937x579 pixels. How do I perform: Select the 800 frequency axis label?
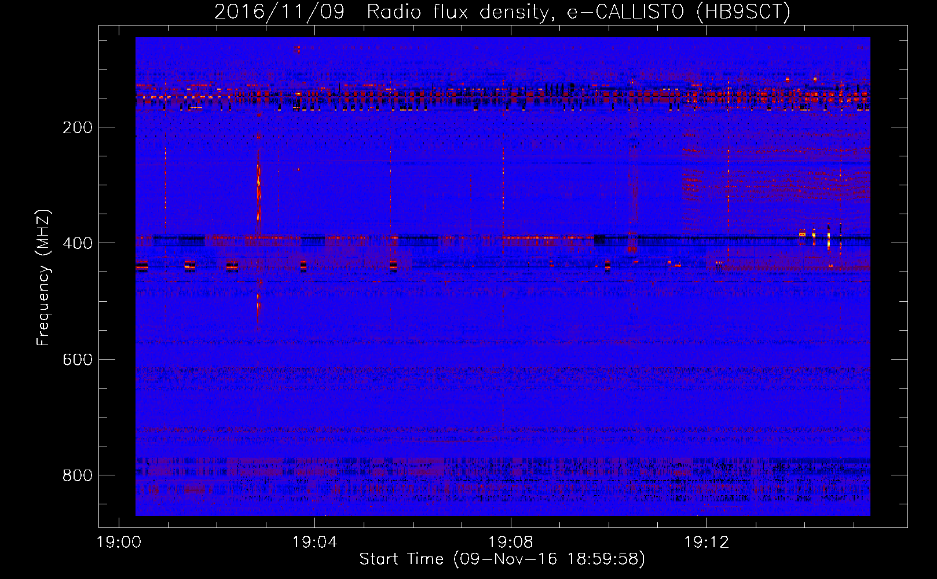(x=78, y=475)
